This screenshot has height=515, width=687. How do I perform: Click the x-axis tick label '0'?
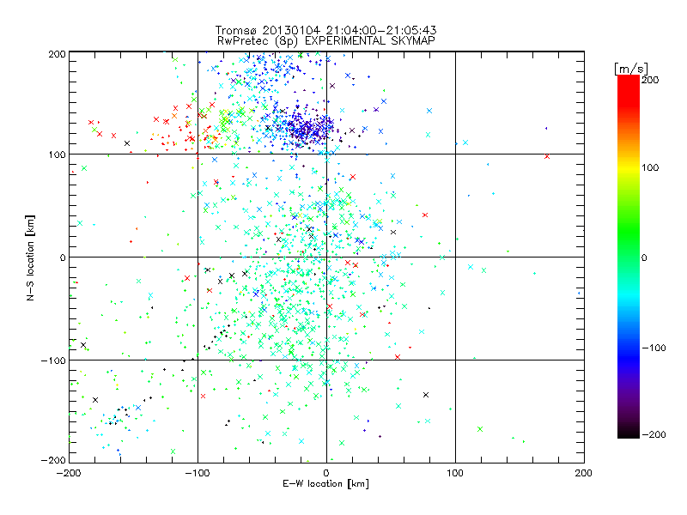point(326,473)
